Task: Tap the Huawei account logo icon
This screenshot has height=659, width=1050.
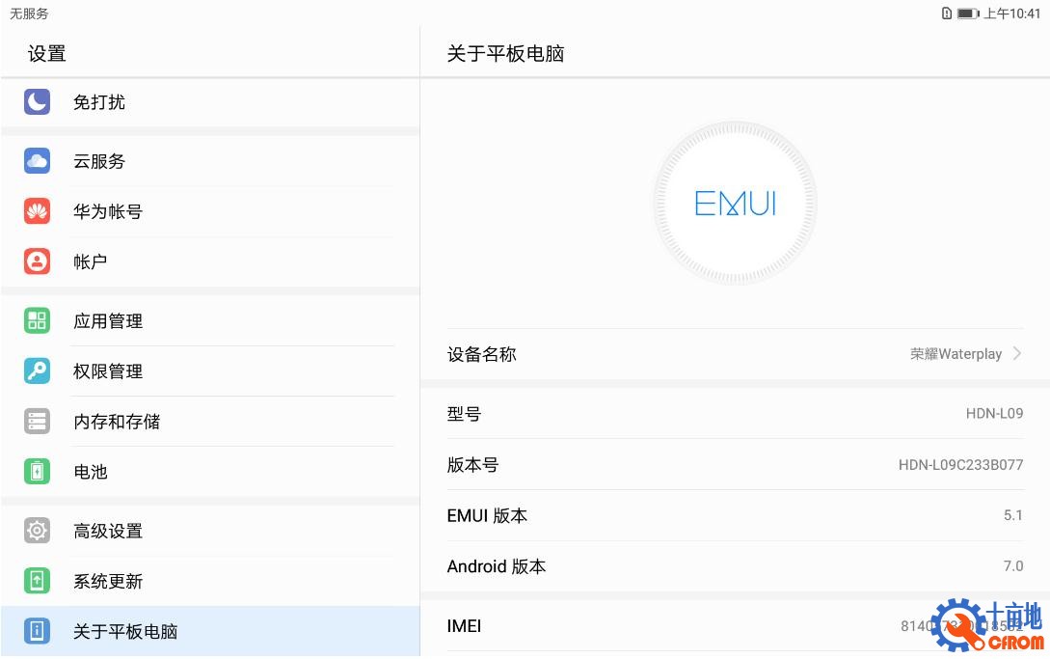Action: click(37, 211)
